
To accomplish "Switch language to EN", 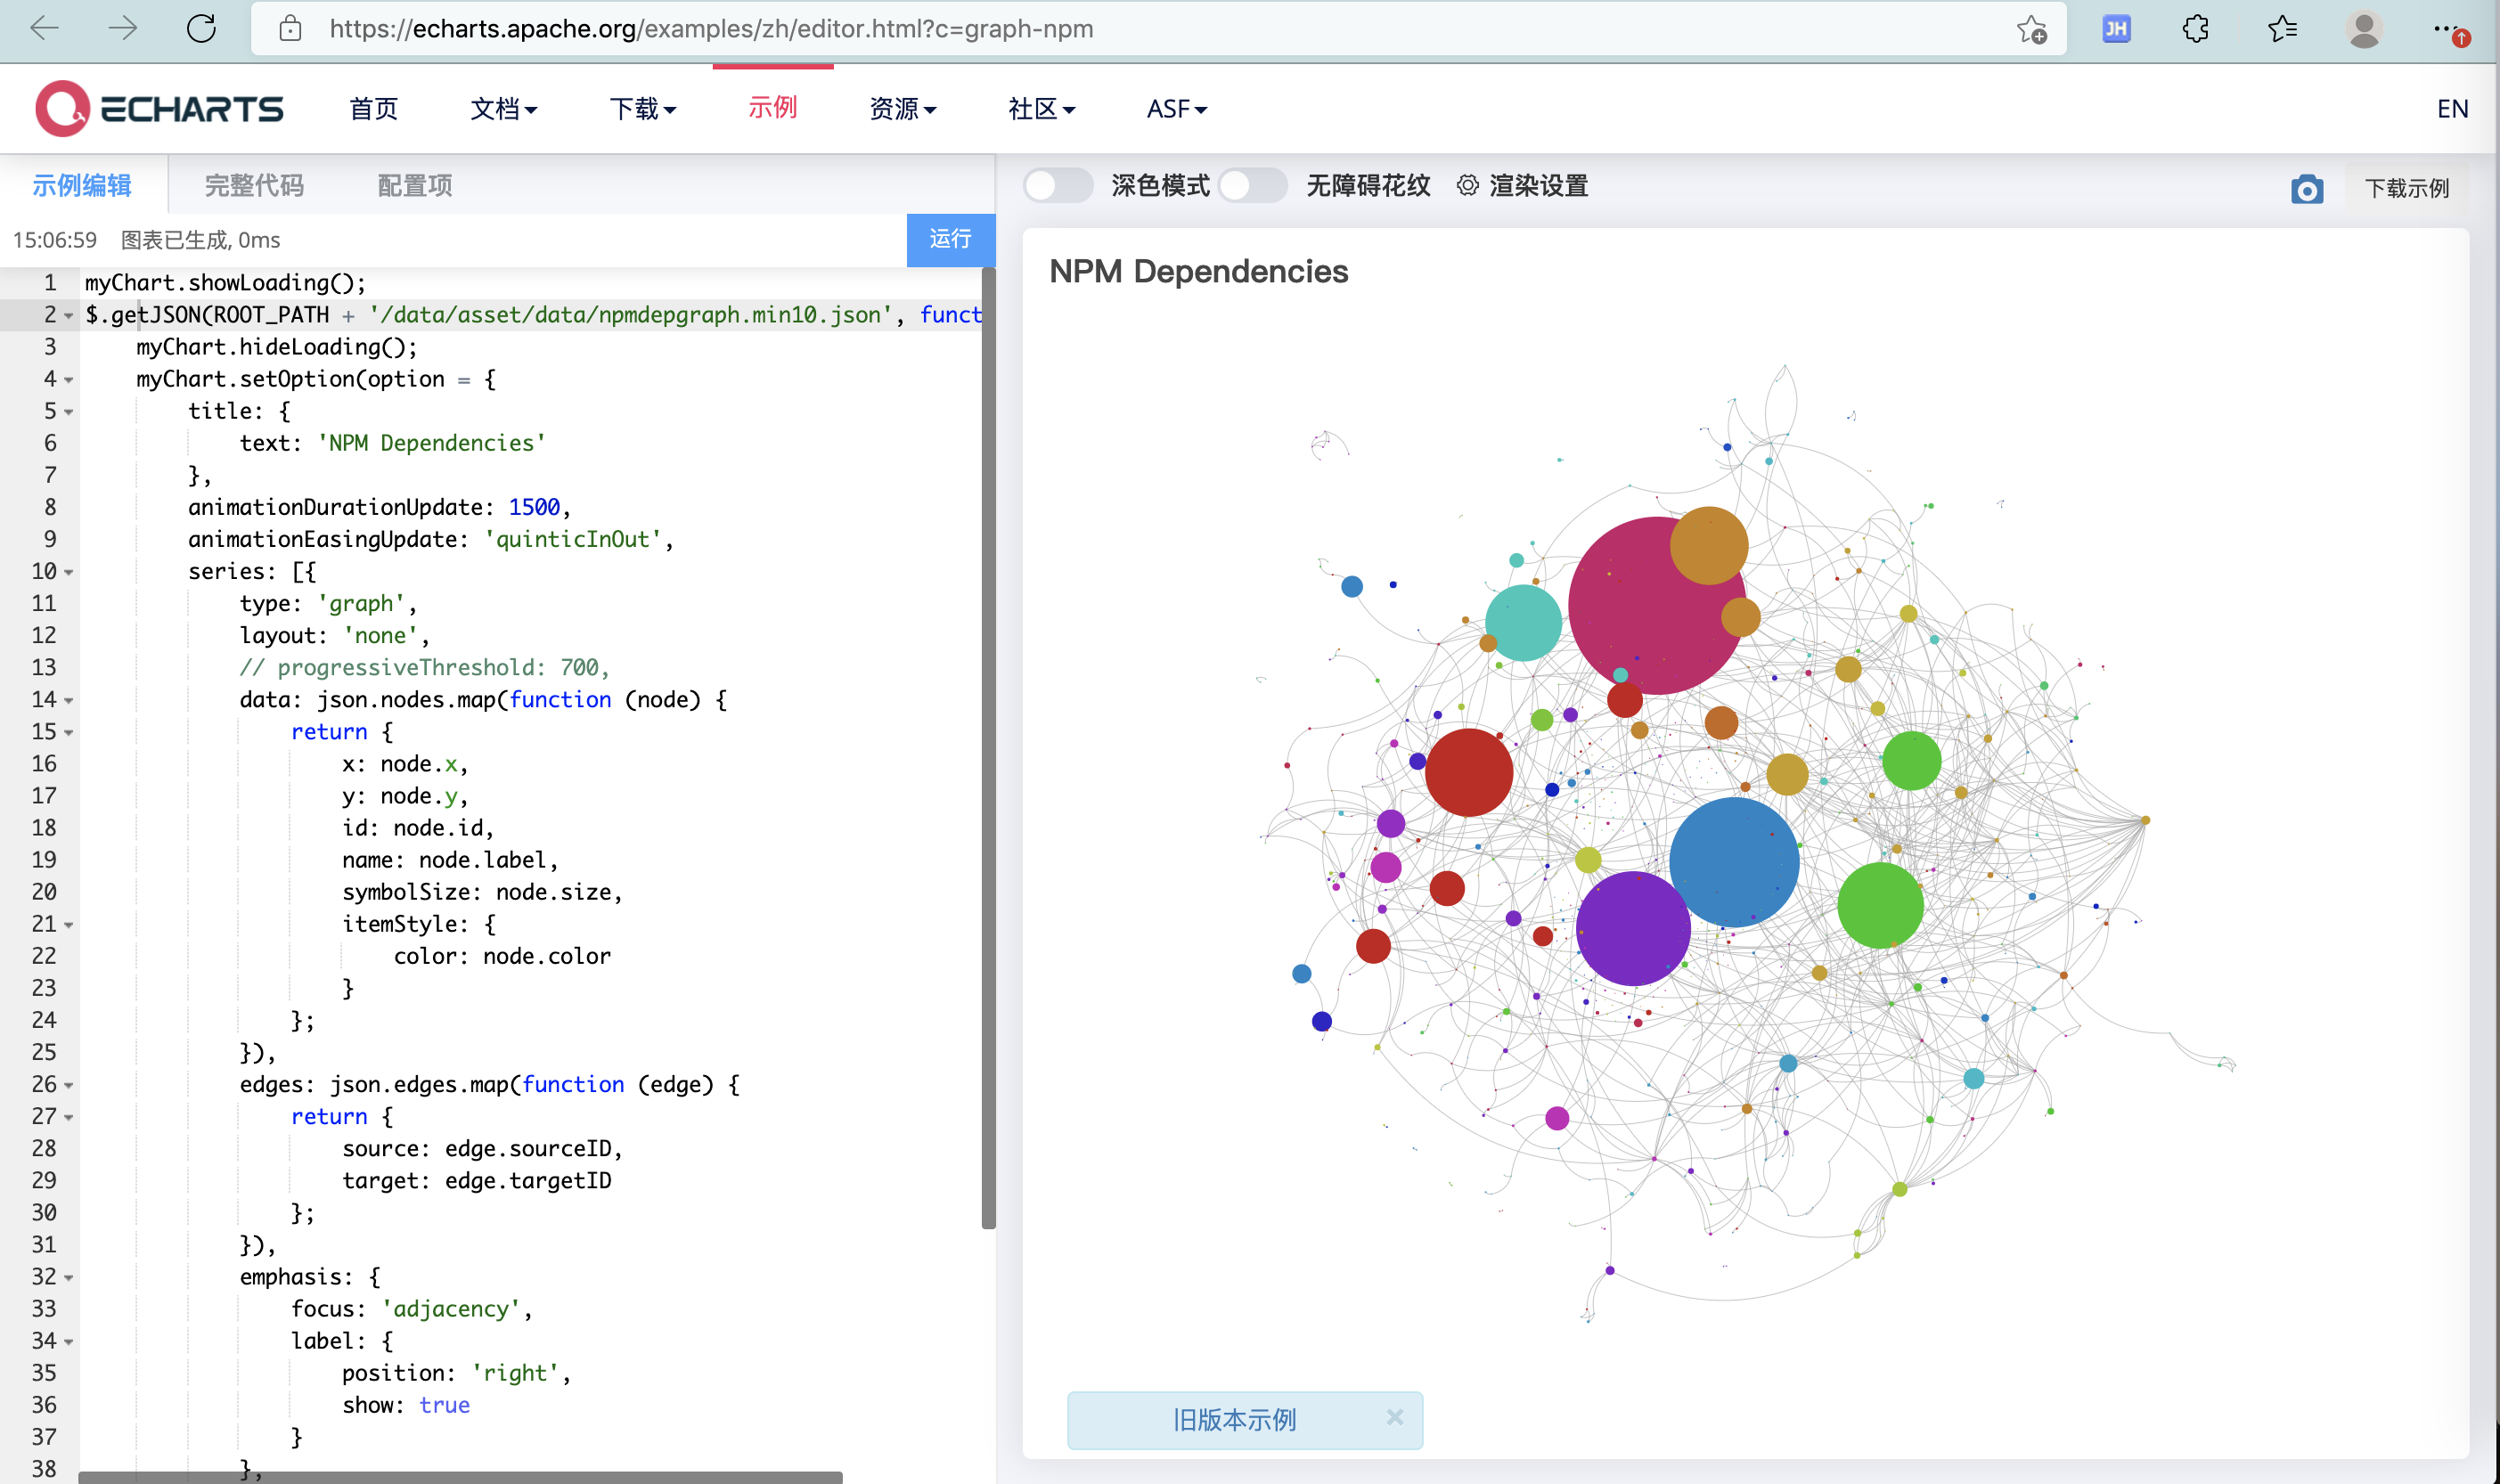I will click(x=2452, y=108).
